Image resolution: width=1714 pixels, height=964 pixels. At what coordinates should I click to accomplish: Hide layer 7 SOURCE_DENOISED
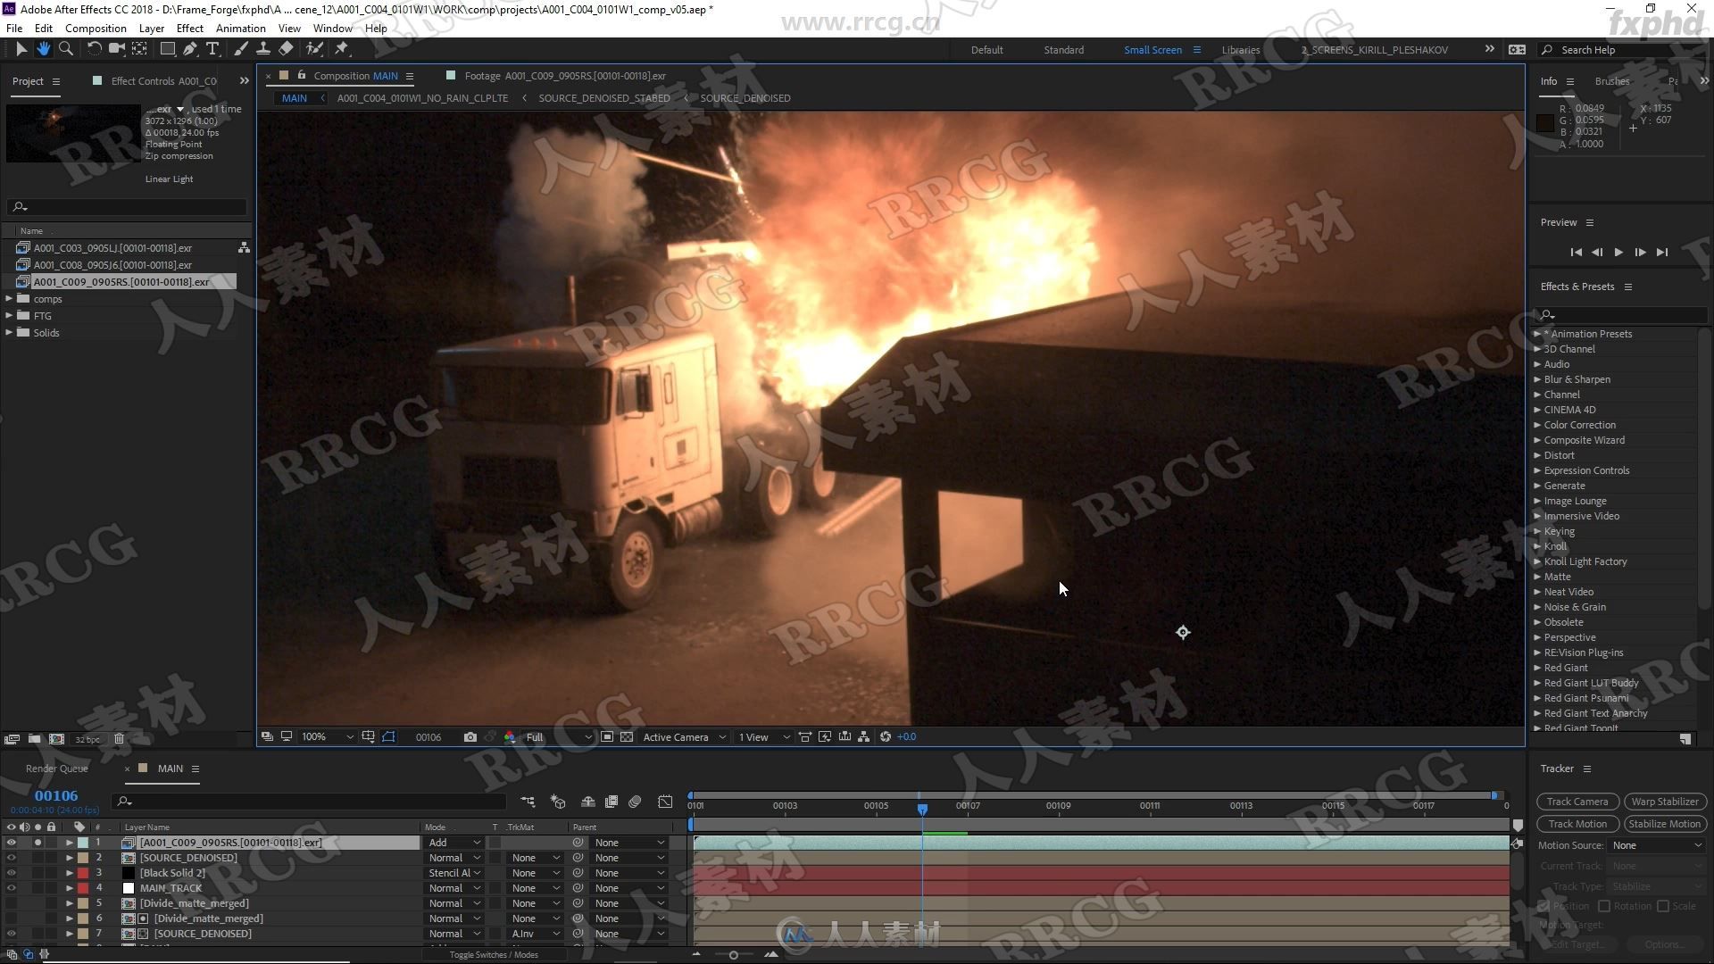(11, 934)
